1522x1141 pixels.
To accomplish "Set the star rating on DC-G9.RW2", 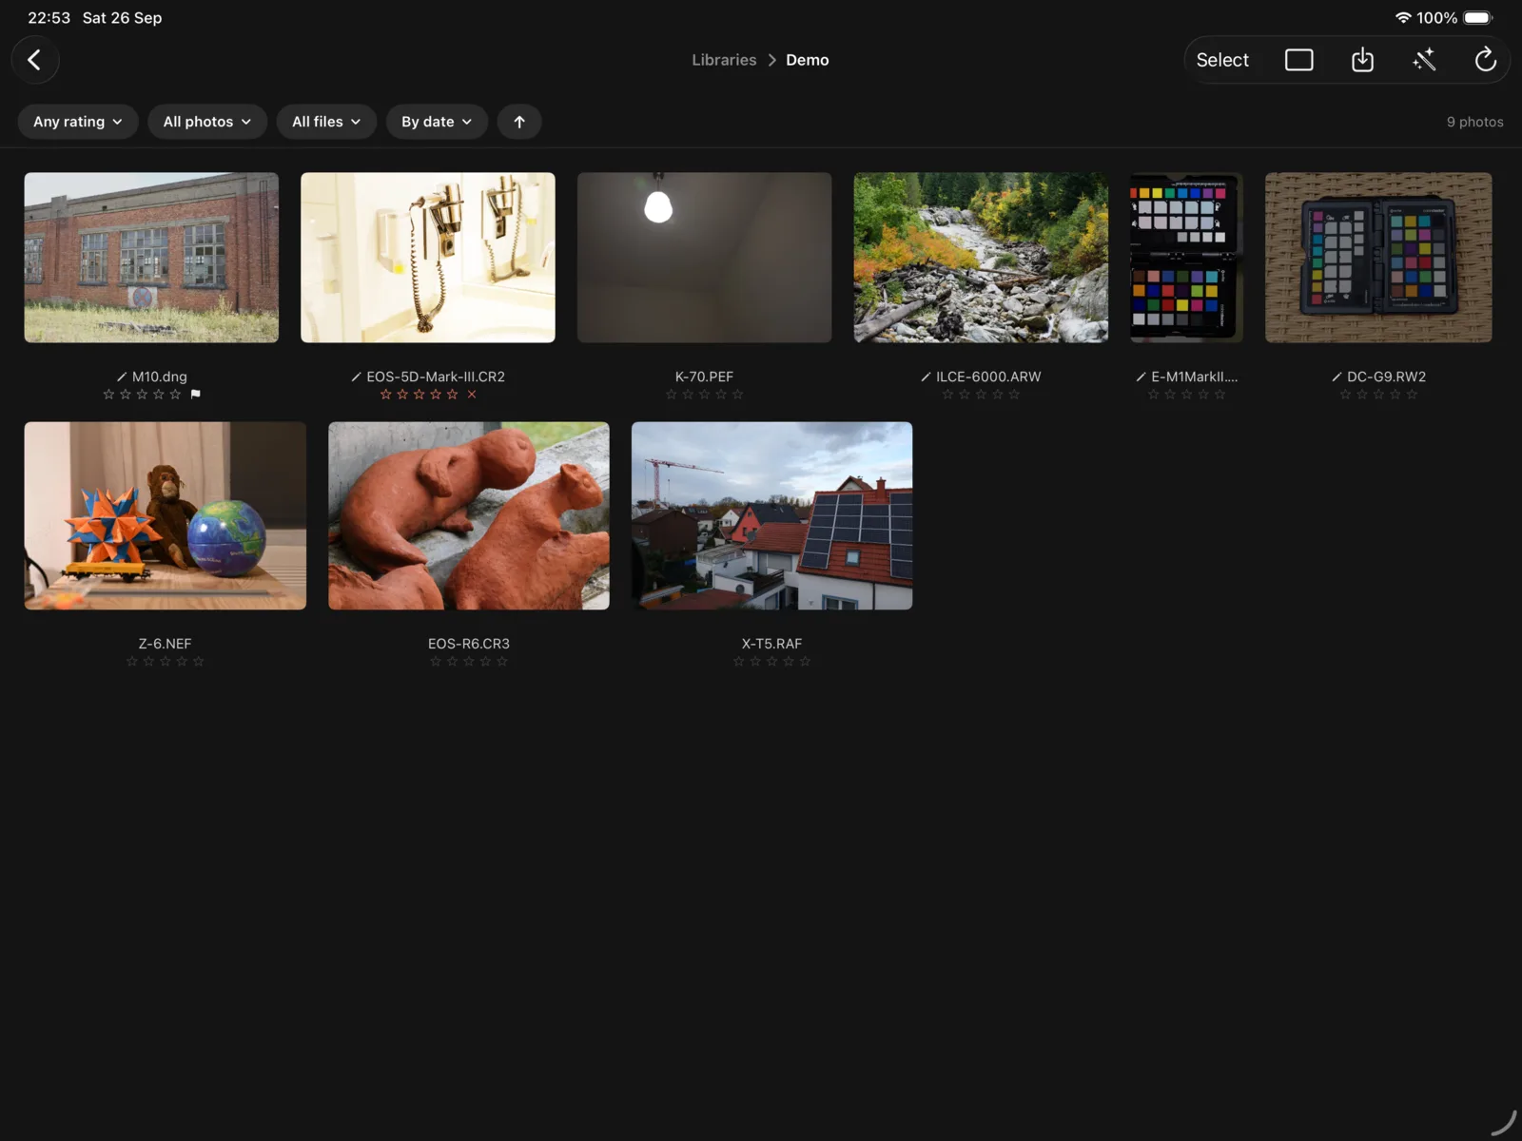I will (1378, 394).
